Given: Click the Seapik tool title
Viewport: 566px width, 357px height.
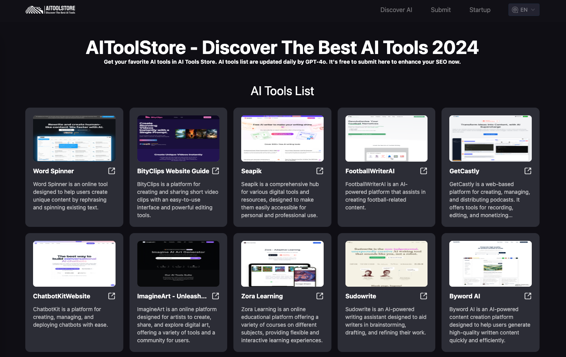Looking at the screenshot, I should pos(252,171).
